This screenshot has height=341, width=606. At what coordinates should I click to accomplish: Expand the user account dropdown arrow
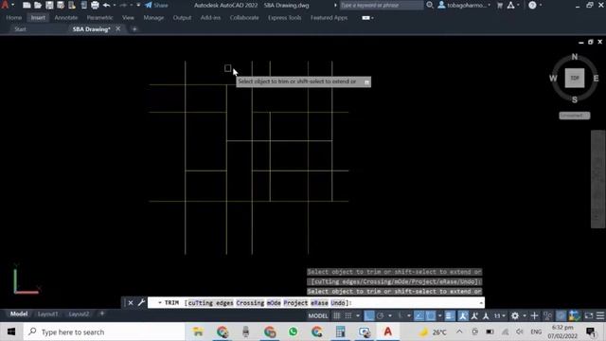point(490,6)
